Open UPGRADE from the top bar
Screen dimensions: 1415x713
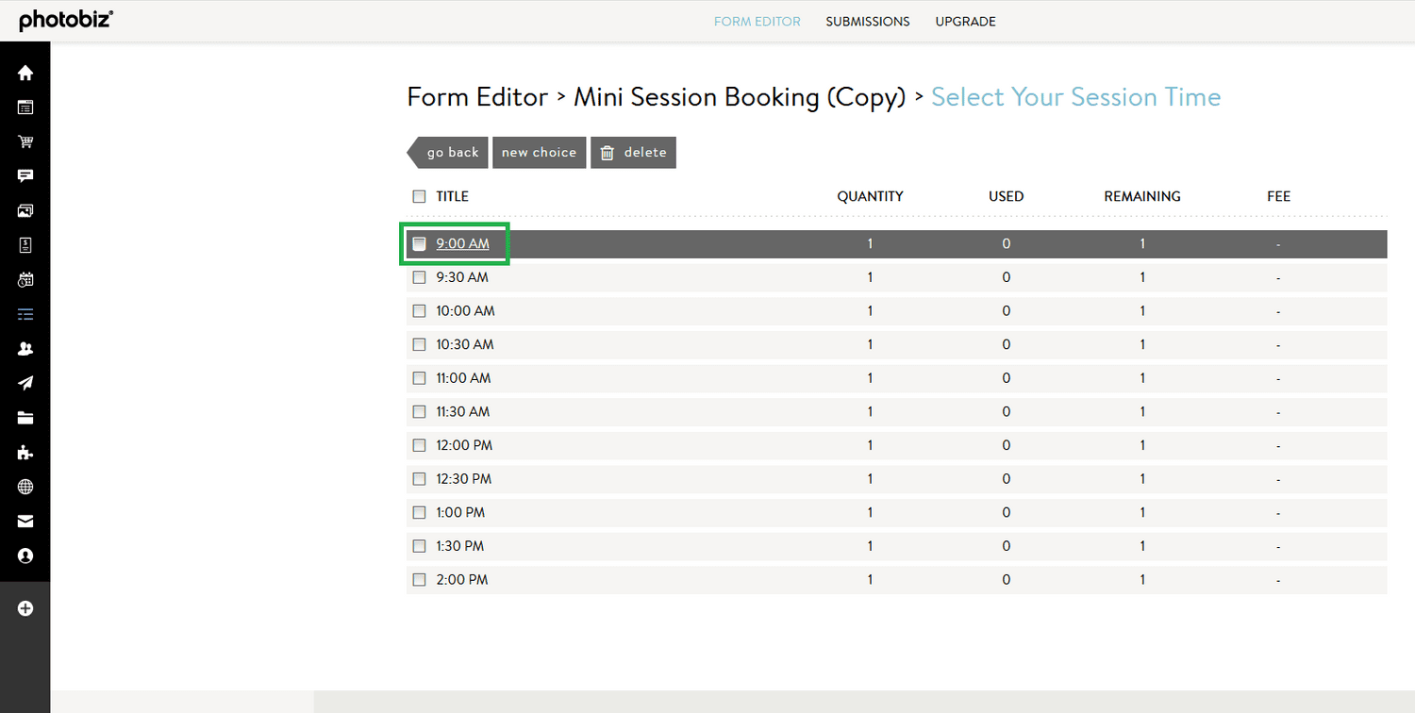coord(965,21)
